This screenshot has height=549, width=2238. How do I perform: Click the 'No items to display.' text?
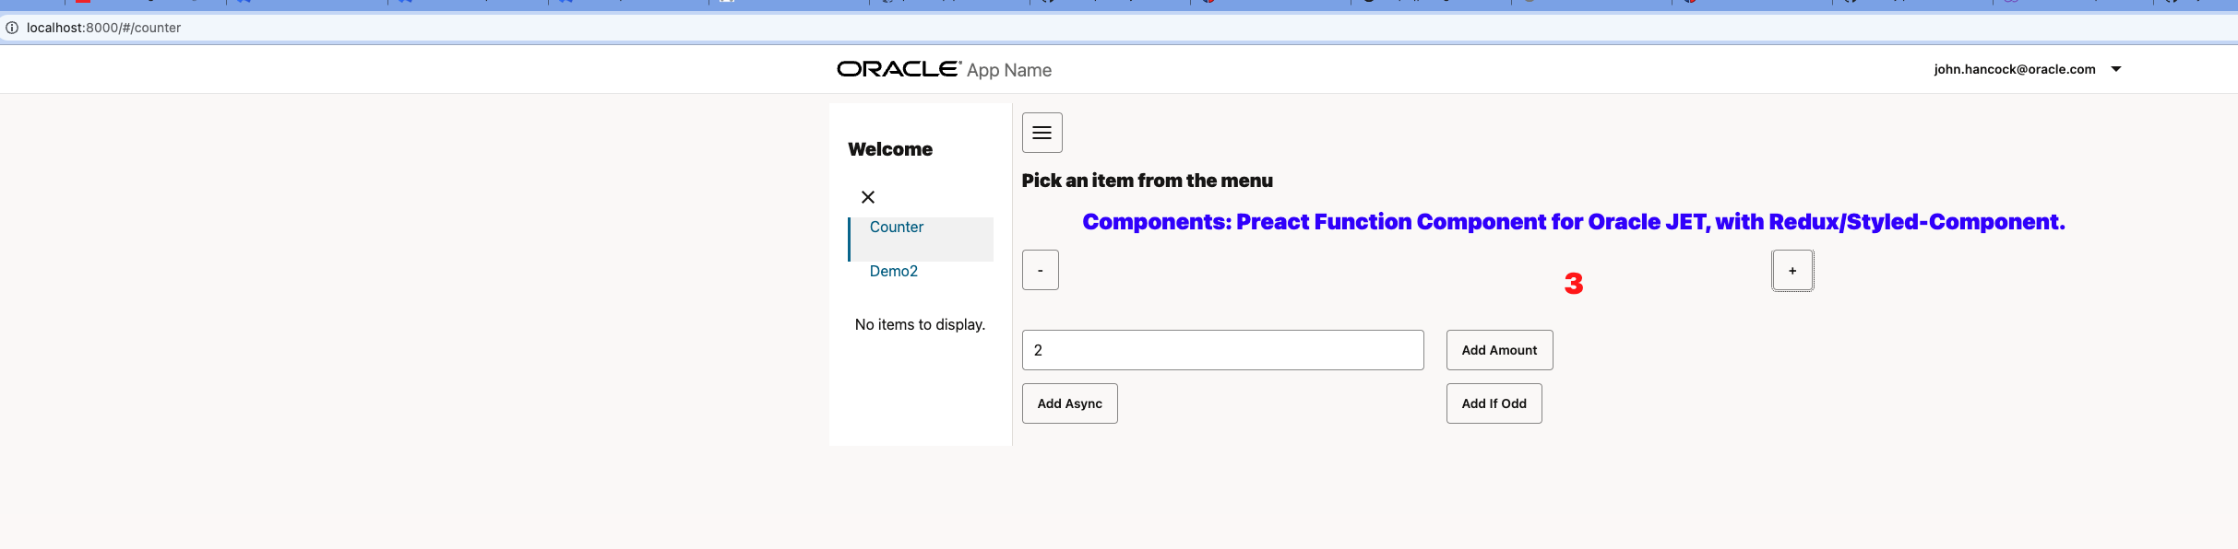[x=920, y=324]
